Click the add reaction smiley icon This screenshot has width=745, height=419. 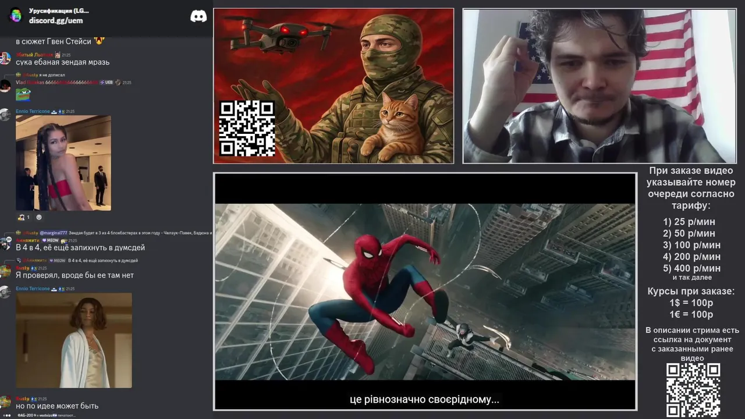pos(39,217)
